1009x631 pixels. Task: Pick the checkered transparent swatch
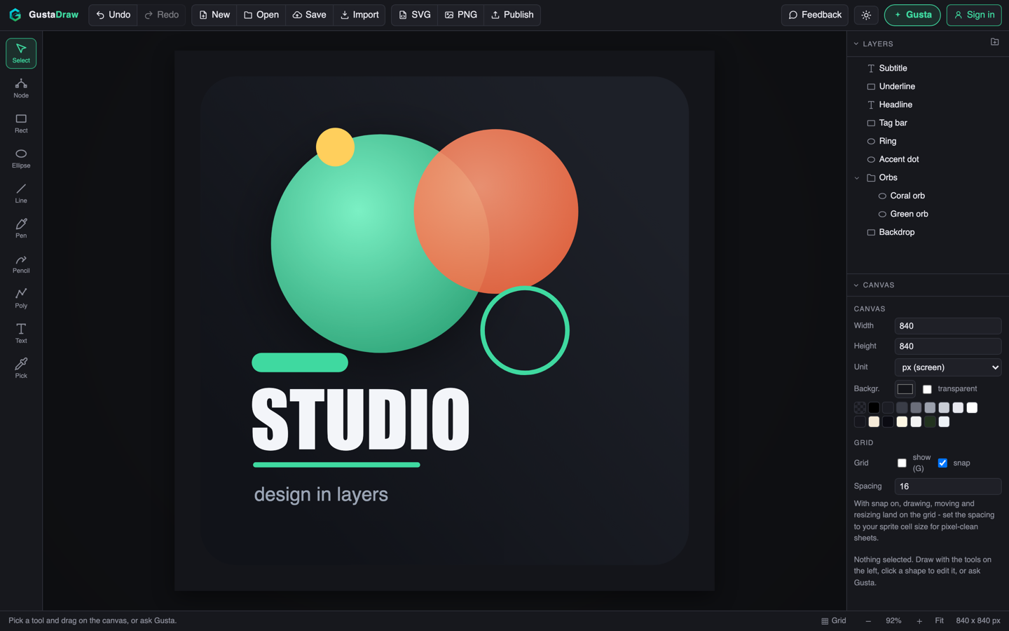860,408
